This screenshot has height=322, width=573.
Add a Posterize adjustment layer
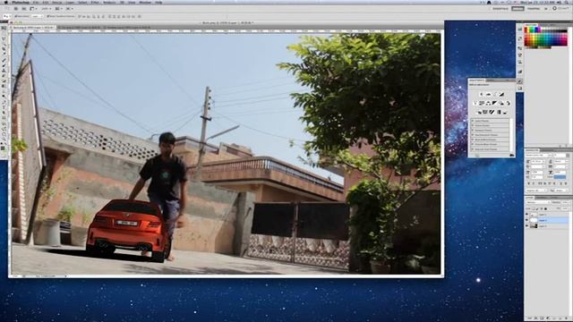tap(485, 112)
